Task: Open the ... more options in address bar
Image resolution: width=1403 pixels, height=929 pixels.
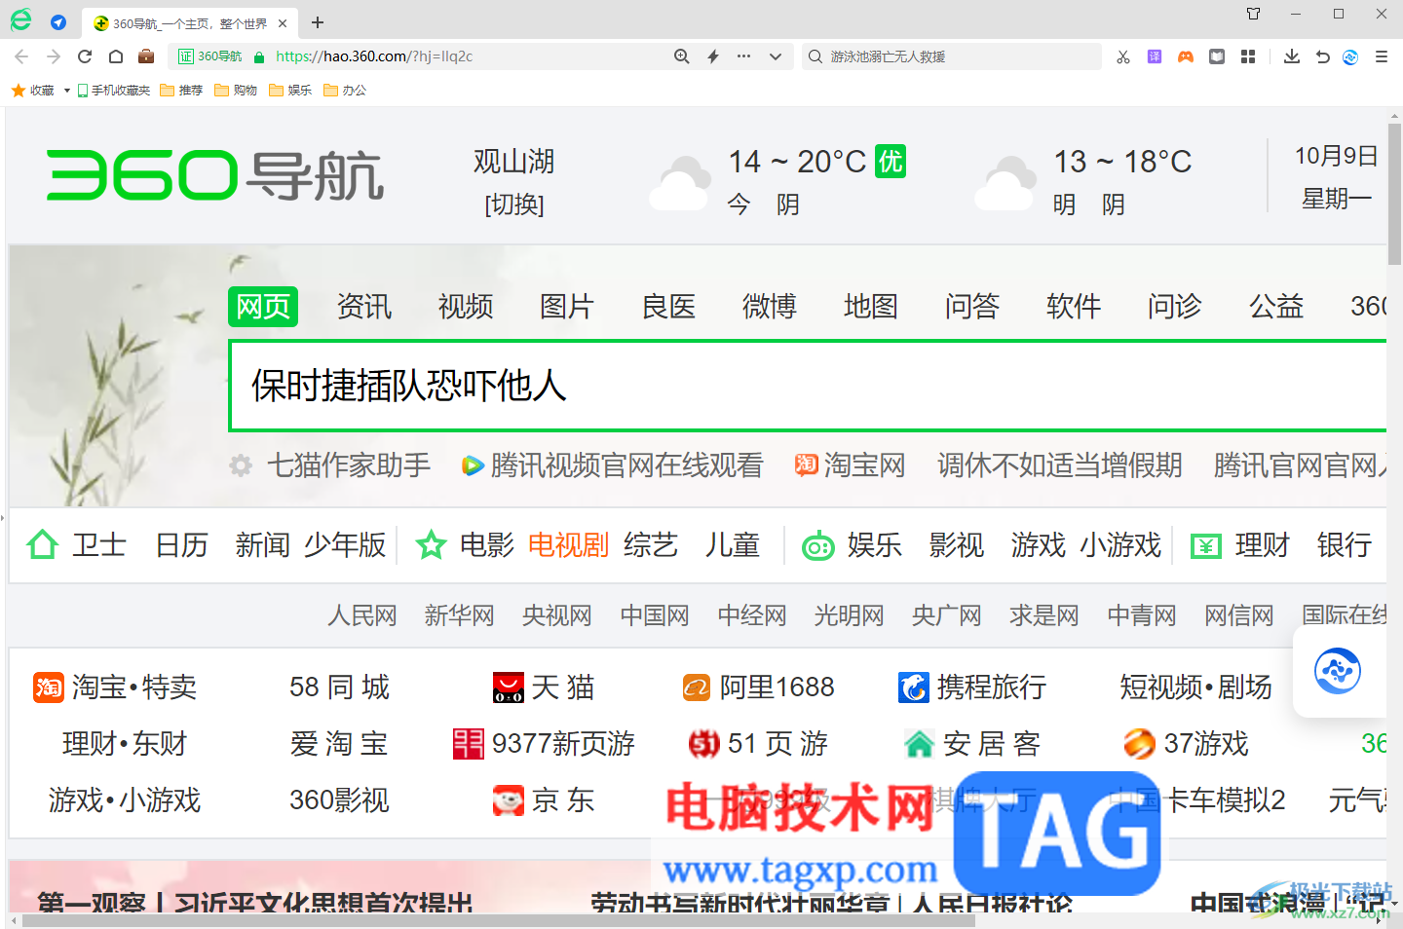Action: click(x=743, y=56)
